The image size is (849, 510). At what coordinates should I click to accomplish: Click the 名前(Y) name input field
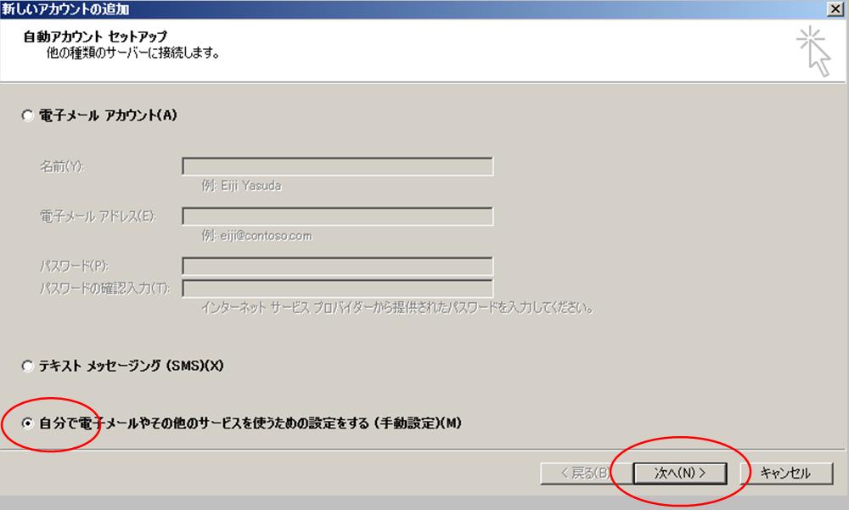337,166
